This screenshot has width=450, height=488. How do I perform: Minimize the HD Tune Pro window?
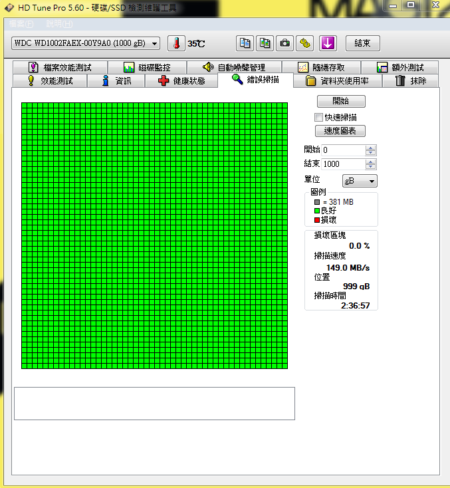point(393,5)
